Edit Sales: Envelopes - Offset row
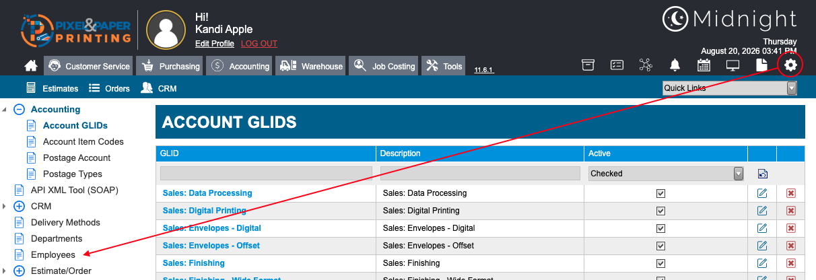Image resolution: width=816 pixels, height=280 pixels. (762, 246)
